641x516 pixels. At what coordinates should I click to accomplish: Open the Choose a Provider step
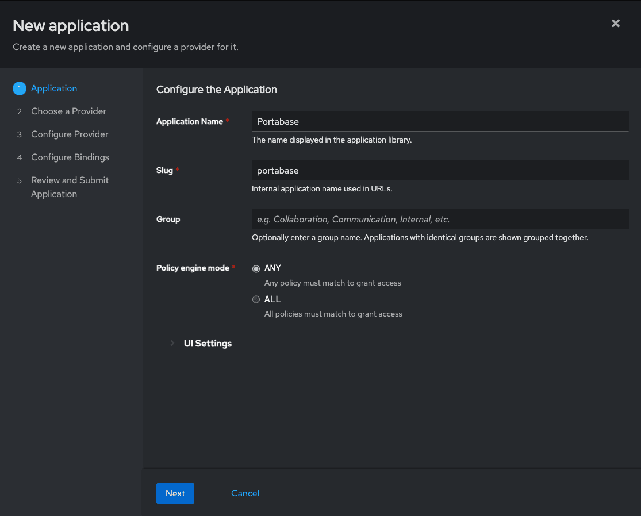pos(68,111)
